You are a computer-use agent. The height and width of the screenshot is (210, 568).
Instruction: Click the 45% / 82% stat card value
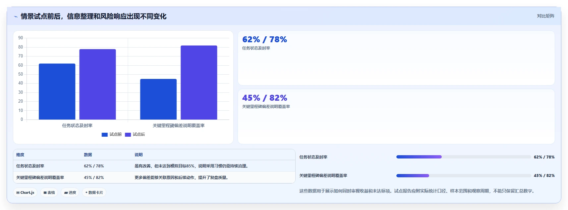pyautogui.click(x=264, y=98)
